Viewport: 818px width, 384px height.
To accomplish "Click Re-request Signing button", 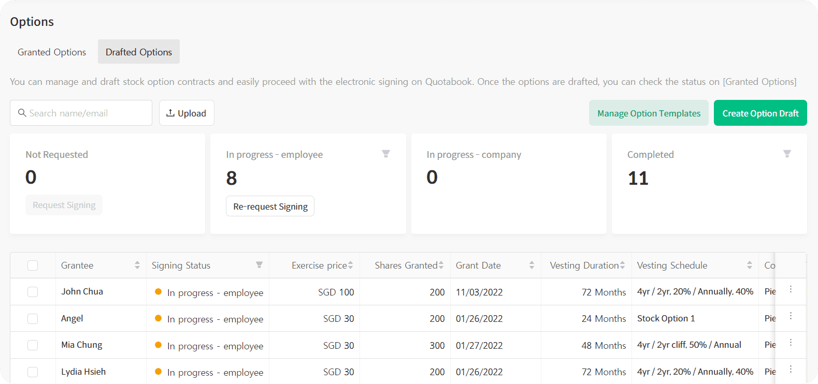I will tap(270, 206).
